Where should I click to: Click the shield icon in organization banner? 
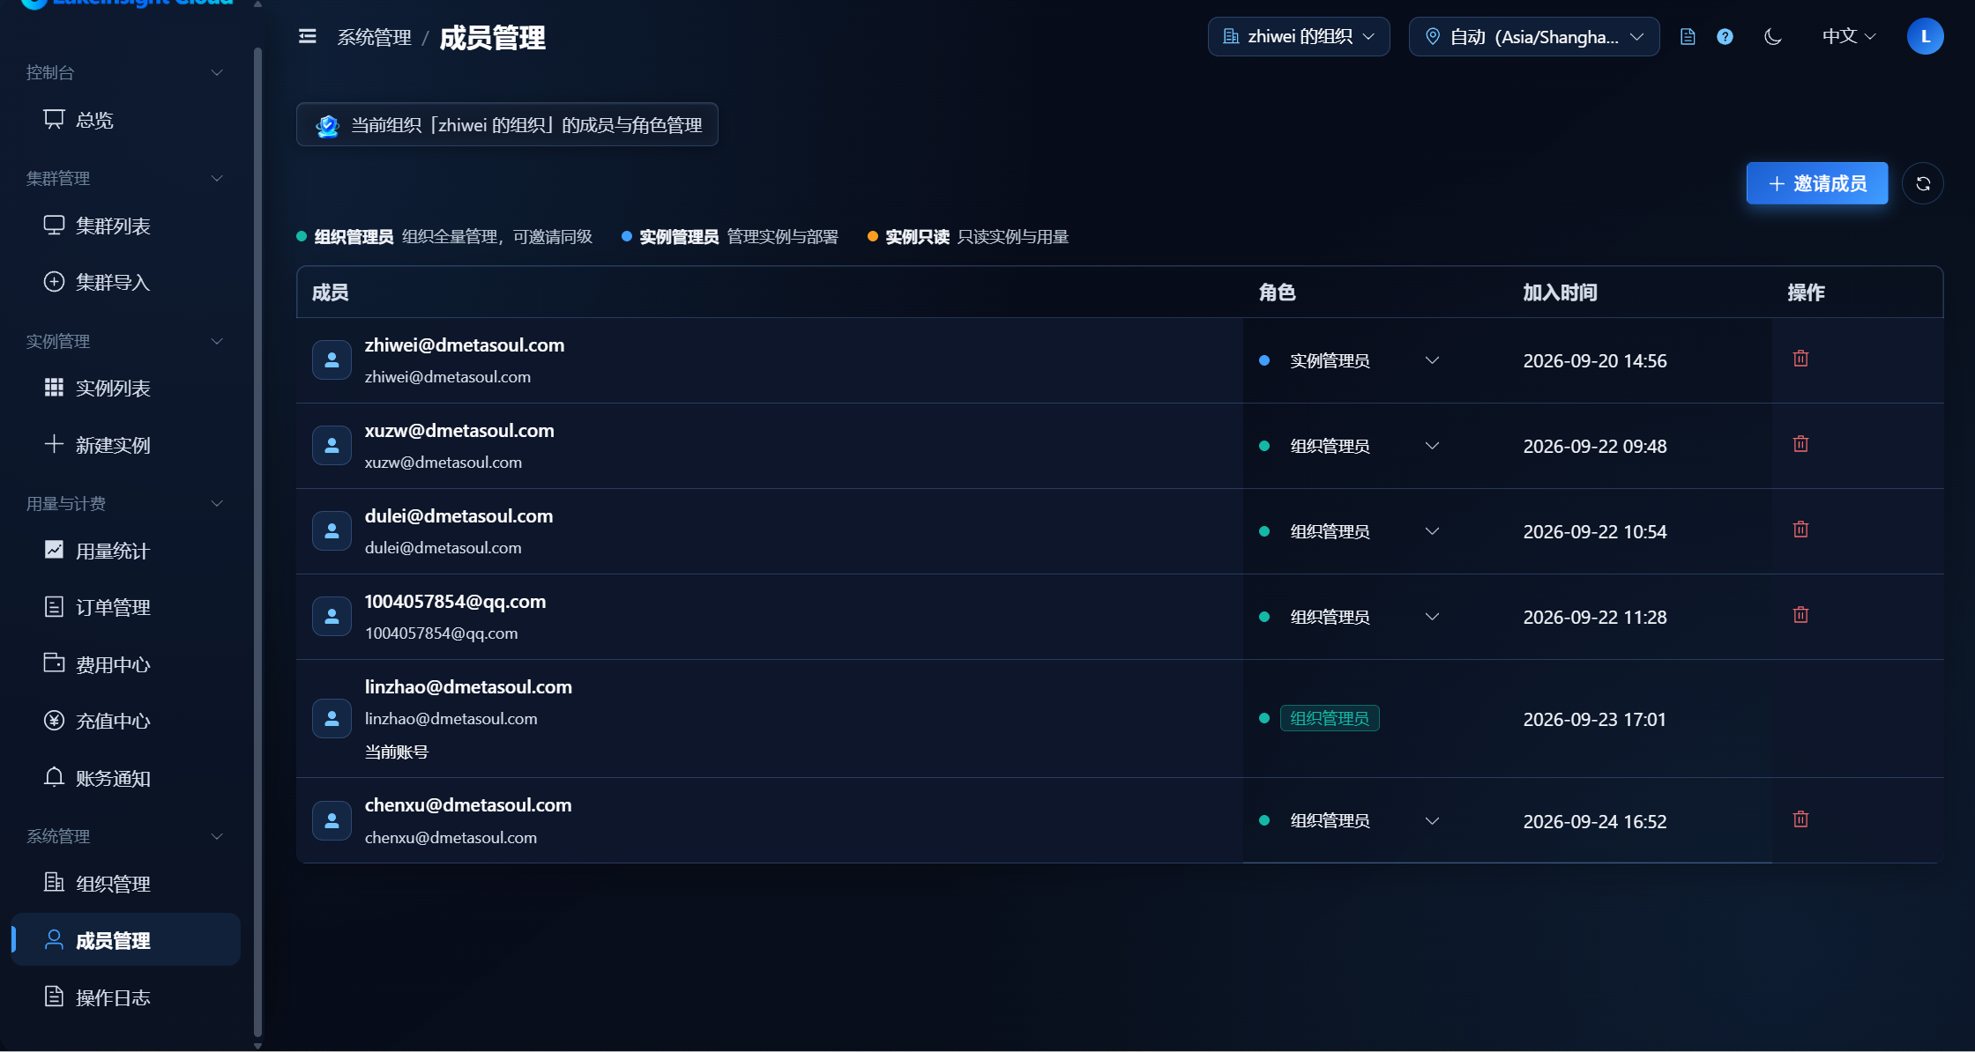327,125
